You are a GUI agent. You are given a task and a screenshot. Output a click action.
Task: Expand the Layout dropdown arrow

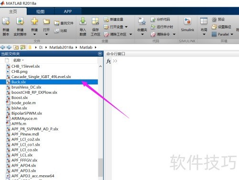pyautogui.click(x=204, y=34)
